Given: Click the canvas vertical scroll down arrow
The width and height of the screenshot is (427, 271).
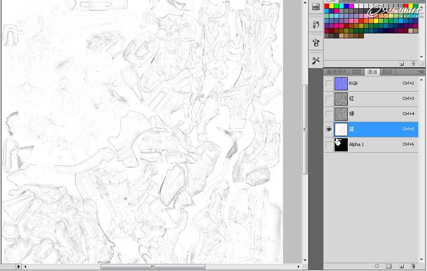Looking at the screenshot, I should pos(305,260).
